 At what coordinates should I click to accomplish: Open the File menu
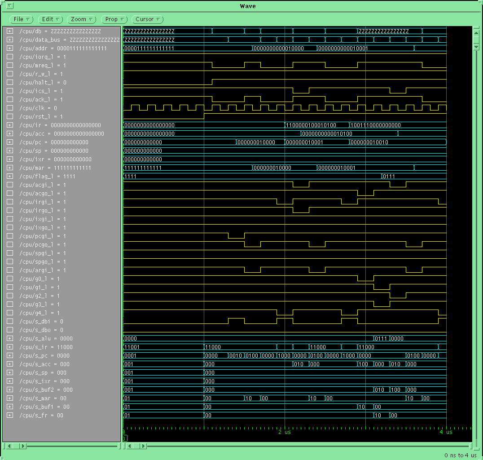[x=21, y=19]
